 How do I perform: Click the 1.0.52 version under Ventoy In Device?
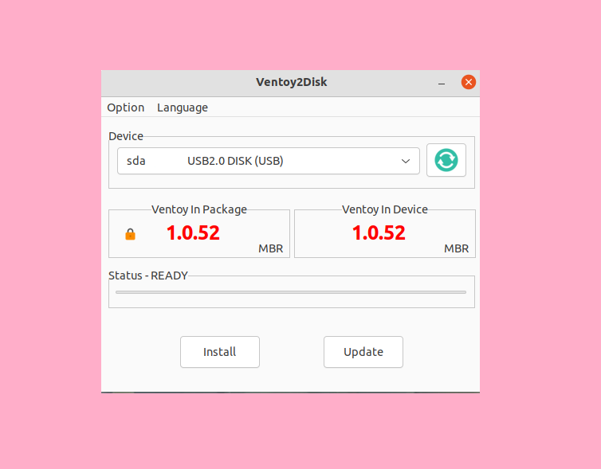click(x=379, y=233)
